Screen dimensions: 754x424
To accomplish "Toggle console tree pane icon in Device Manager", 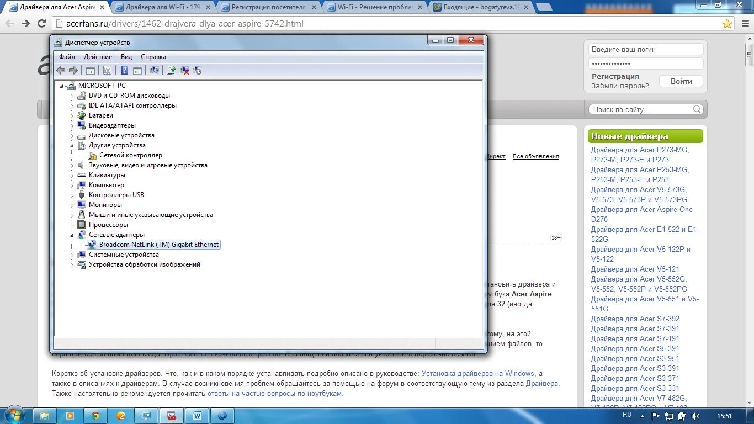I will click(91, 70).
